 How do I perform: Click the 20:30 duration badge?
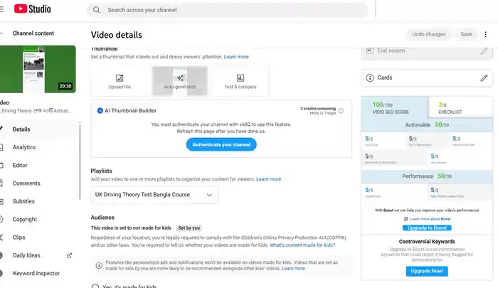[65, 86]
